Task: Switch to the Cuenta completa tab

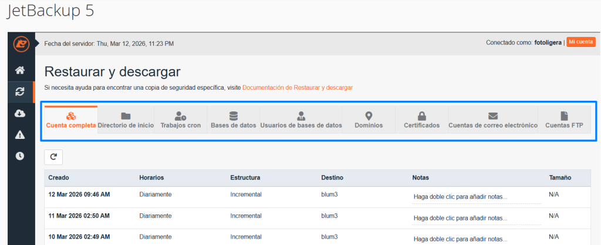Action: (x=70, y=120)
